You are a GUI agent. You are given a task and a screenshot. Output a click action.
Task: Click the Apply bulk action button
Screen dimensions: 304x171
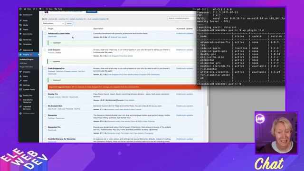69,23
